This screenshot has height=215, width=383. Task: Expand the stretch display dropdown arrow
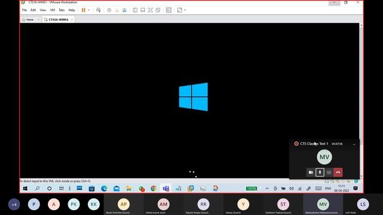pos(185,10)
